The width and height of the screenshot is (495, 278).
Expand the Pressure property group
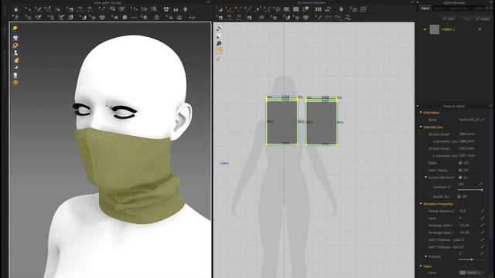[426, 256]
